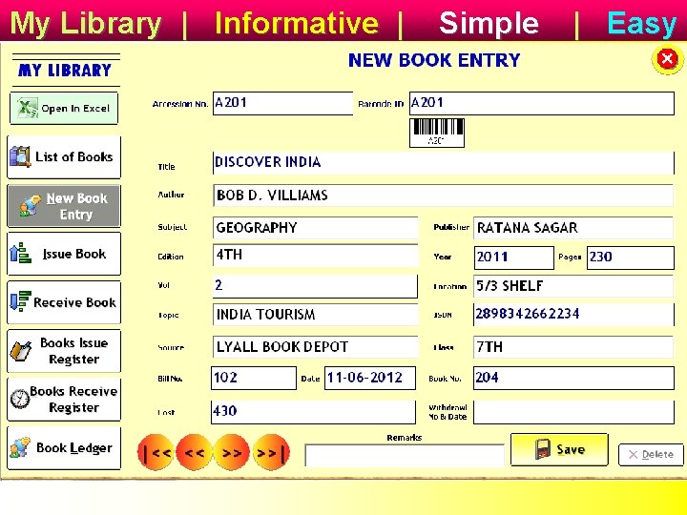The height and width of the screenshot is (515, 687).
Task: Click the Pages field showing 230
Action: point(631,257)
